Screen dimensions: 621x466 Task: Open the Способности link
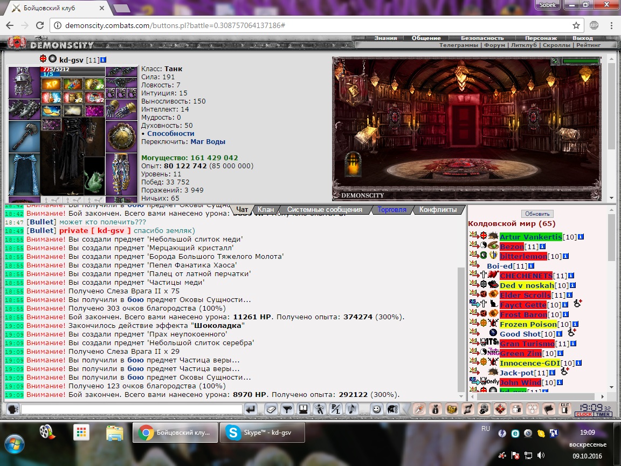171,134
